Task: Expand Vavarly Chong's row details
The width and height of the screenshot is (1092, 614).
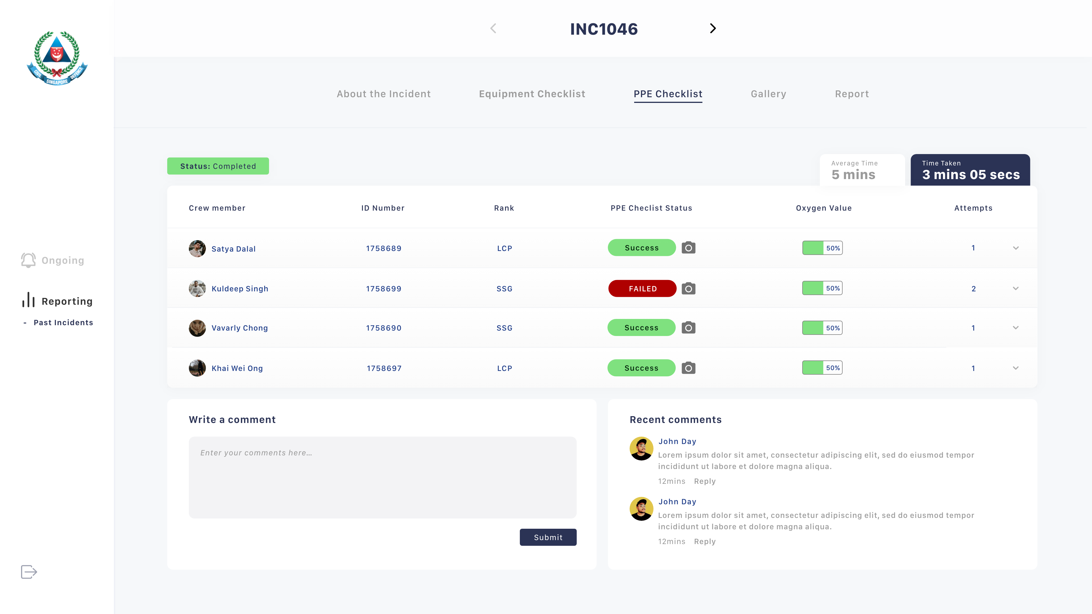Action: click(1016, 327)
